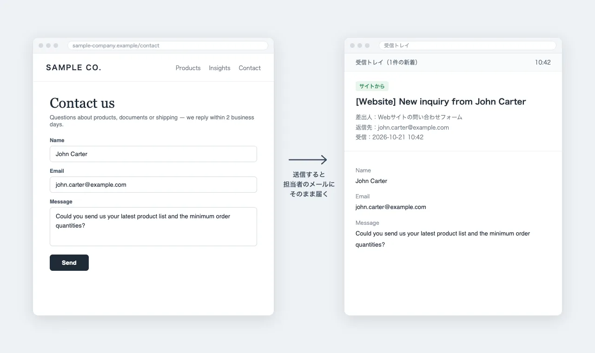
Task: Click inside the Message textarea
Action: pos(153,227)
